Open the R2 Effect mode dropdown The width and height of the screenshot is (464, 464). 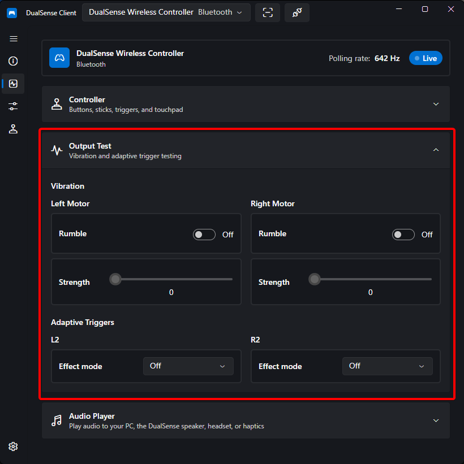coord(387,366)
